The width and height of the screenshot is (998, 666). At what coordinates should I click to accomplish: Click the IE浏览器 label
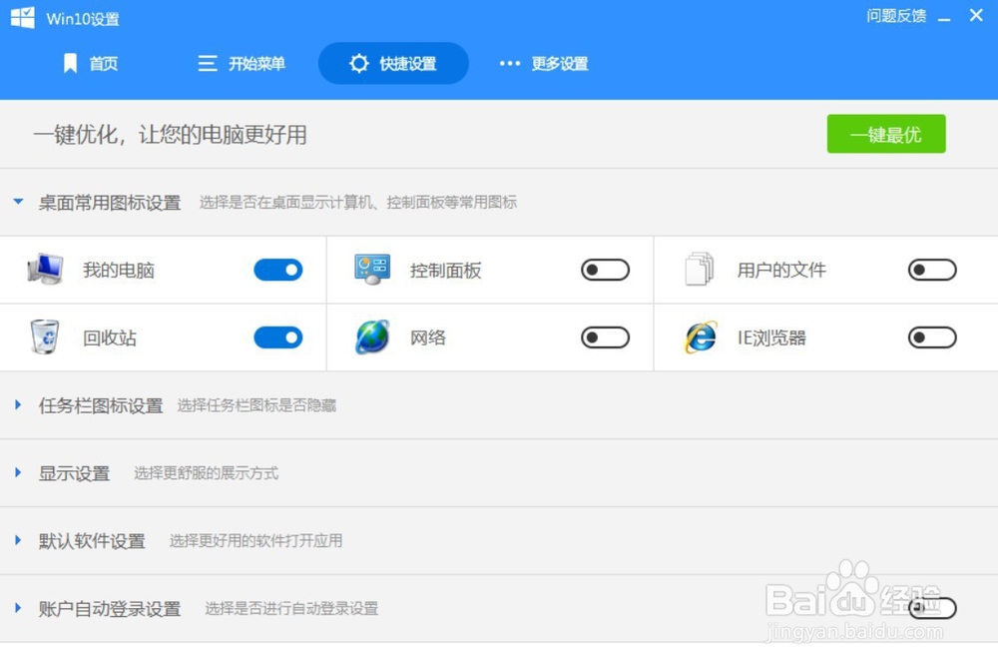(x=771, y=337)
